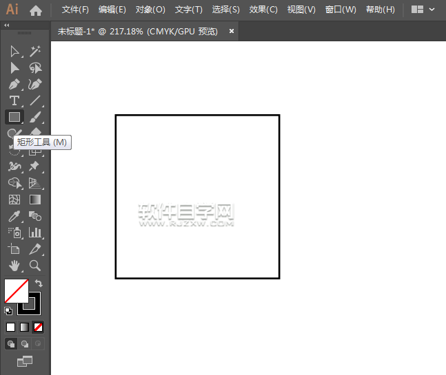
Task: Open the 文件(F) menu
Action: pyautogui.click(x=75, y=10)
